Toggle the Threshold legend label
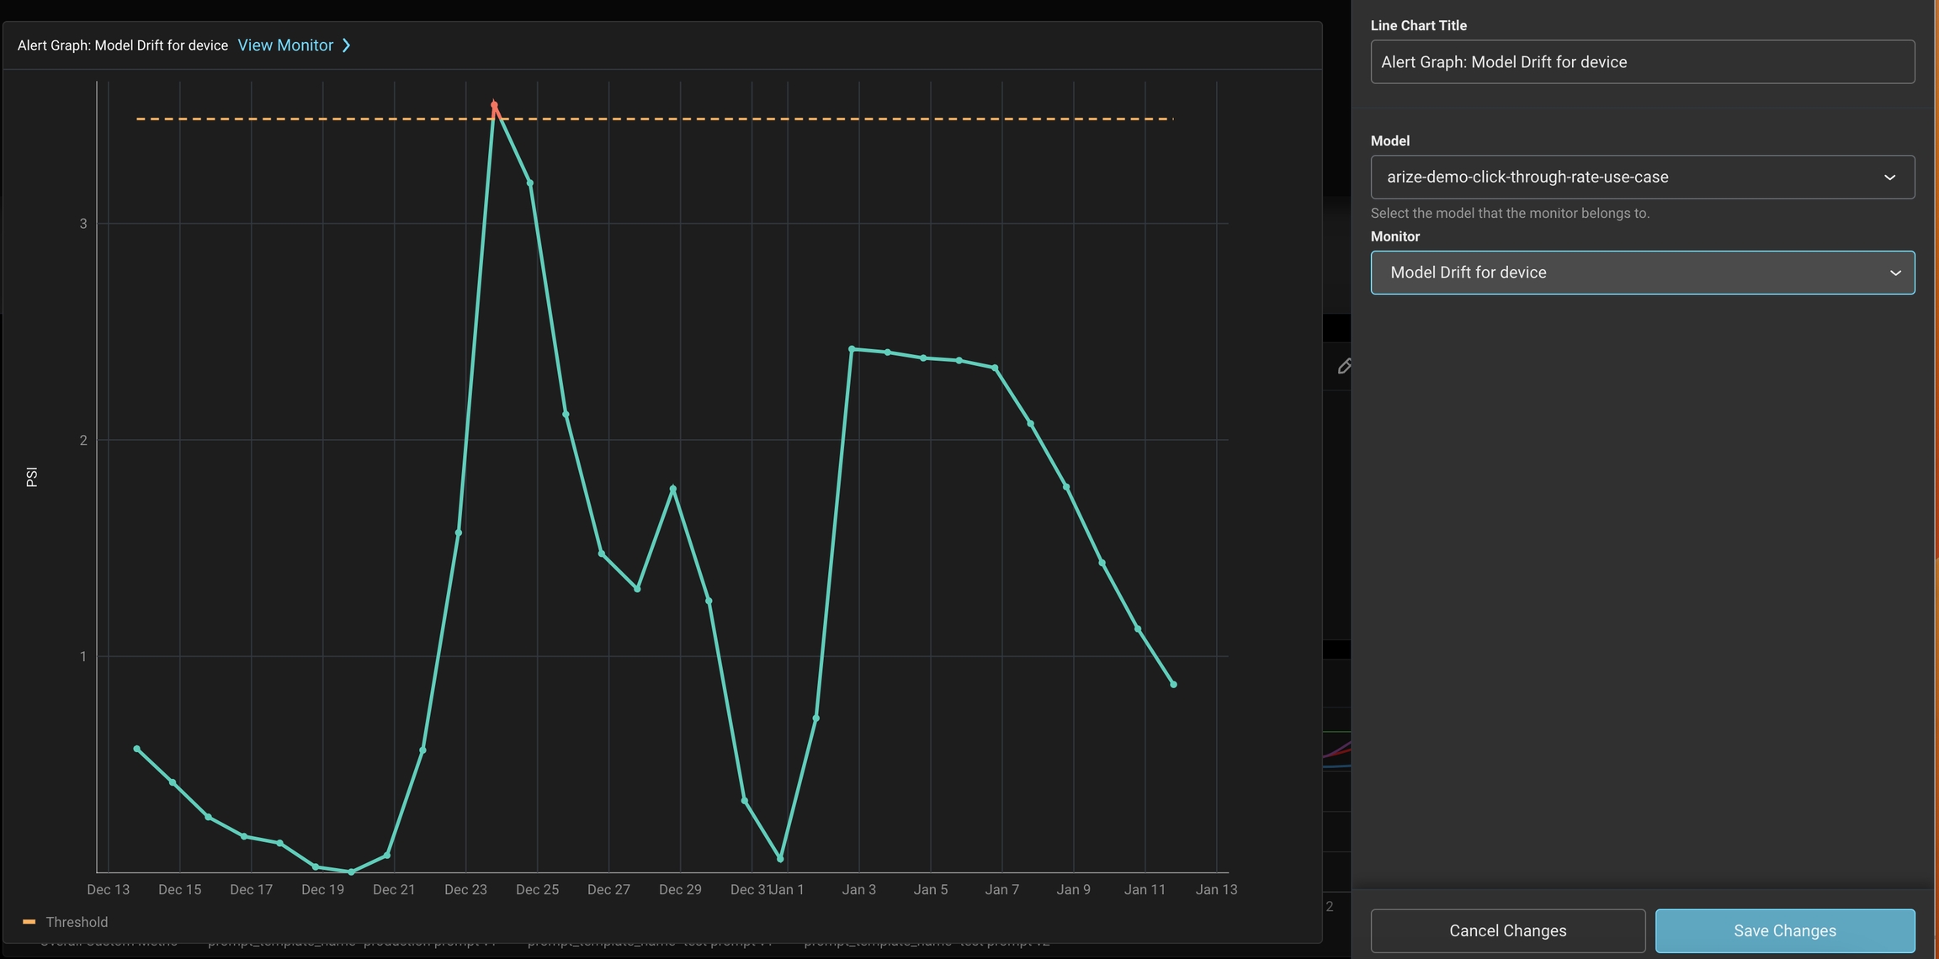The height and width of the screenshot is (959, 1939). pyautogui.click(x=77, y=922)
